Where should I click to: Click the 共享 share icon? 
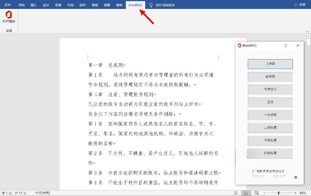click(296, 5)
